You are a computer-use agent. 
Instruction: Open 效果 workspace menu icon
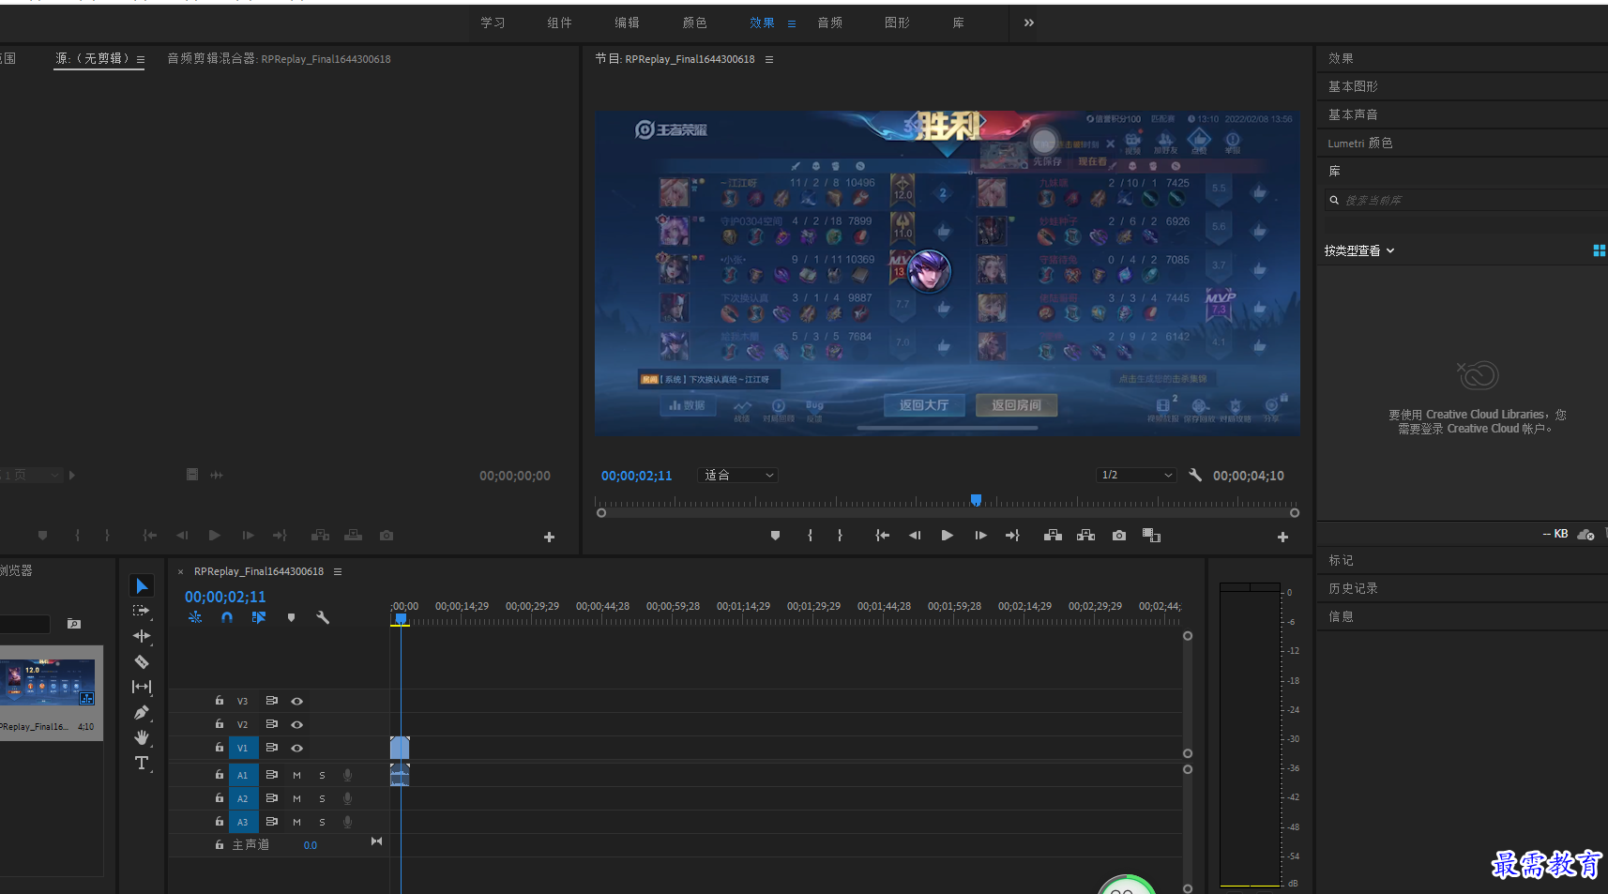792,23
